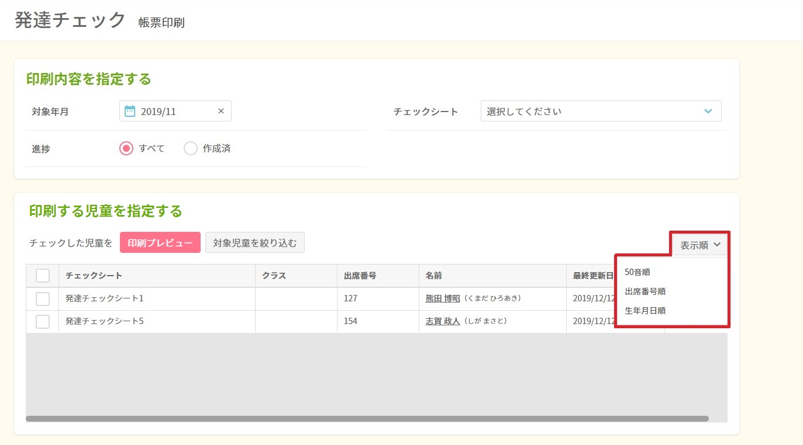Clear the 2019/11 date with the X
Image resolution: width=803 pixels, height=445 pixels.
point(221,111)
